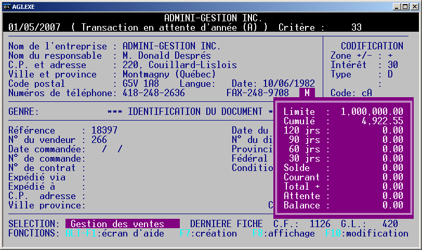Select the Balance row in purple panel
This screenshot has height=250, width=422.
[x=343, y=205]
